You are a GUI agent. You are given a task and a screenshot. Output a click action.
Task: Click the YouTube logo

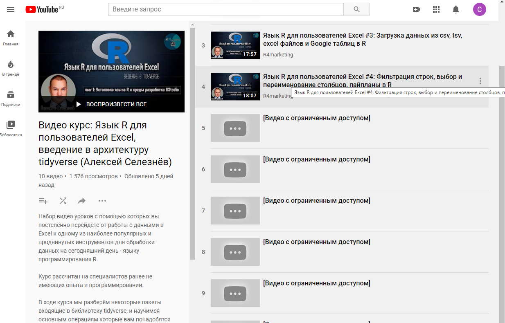42,9
